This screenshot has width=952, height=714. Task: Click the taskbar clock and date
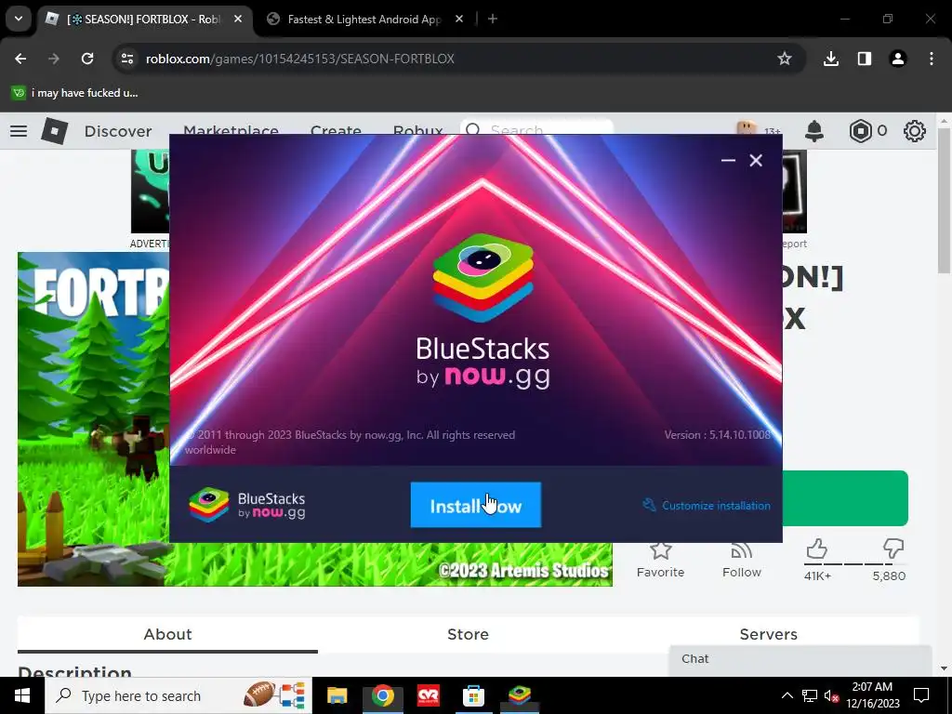(872, 695)
